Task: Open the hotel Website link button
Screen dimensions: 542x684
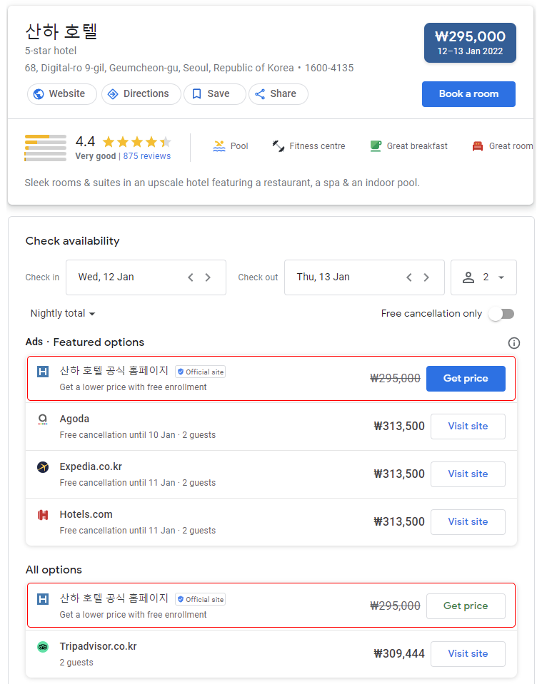Action: [59, 94]
